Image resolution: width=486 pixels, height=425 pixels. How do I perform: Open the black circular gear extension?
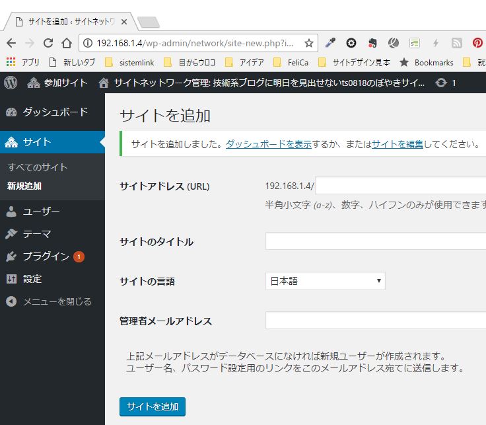[351, 43]
